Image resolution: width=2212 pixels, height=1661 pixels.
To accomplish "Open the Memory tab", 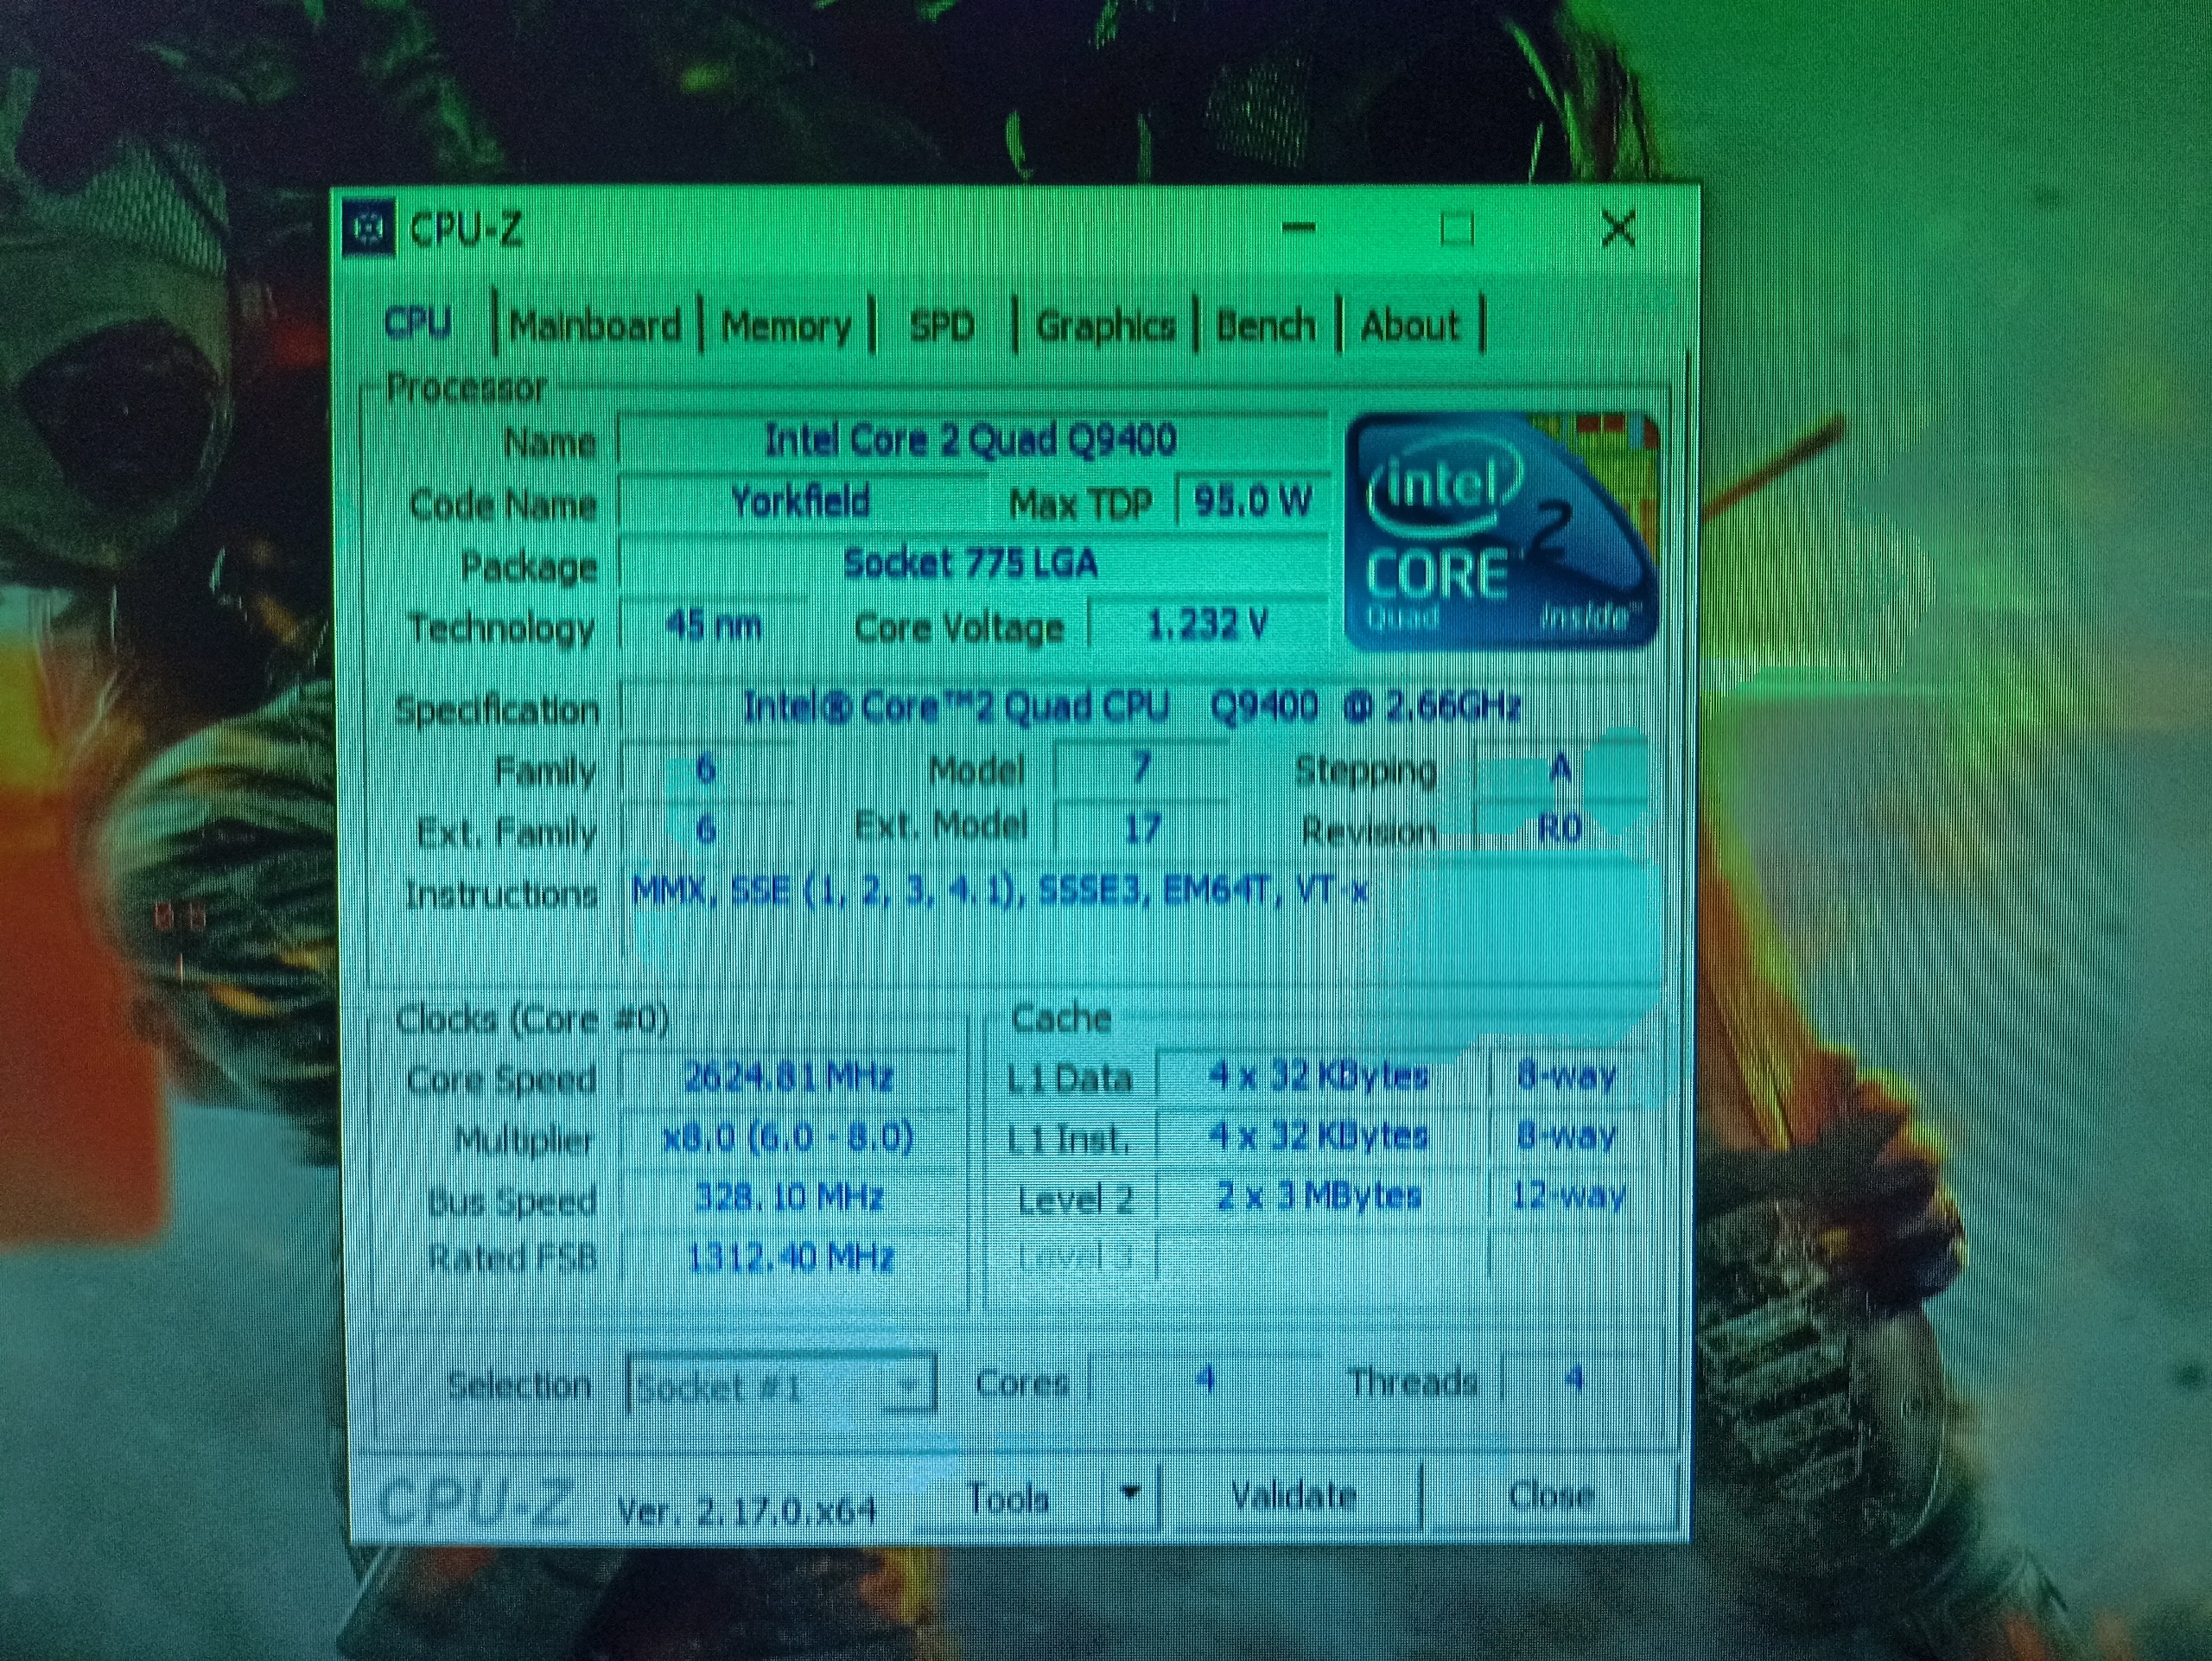I will point(786,326).
